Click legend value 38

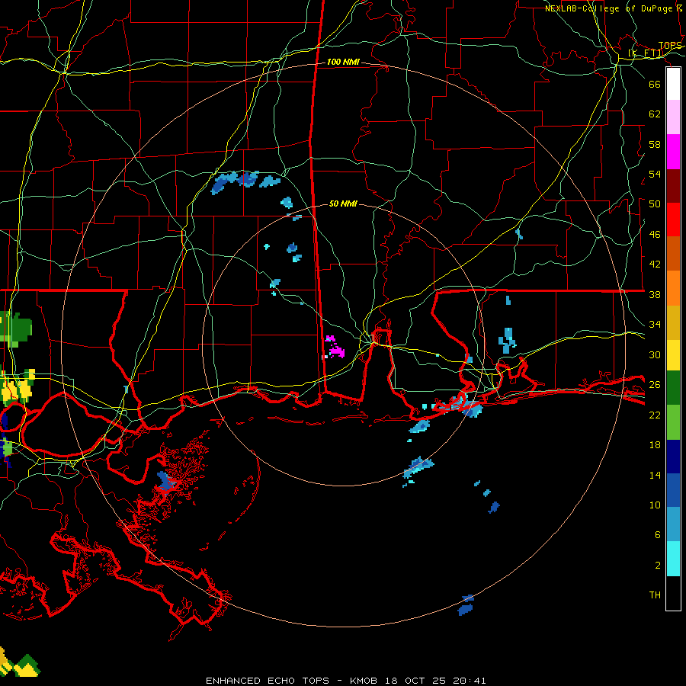[x=655, y=294]
